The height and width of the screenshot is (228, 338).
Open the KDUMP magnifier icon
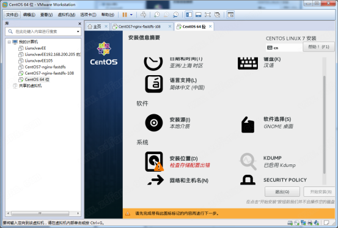click(248, 161)
